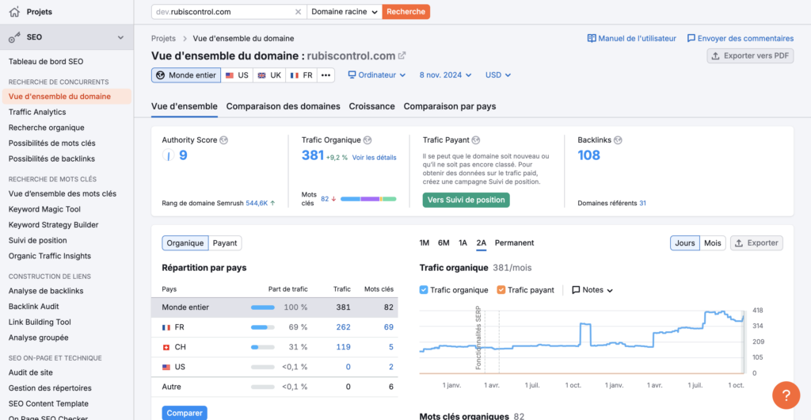The height and width of the screenshot is (420, 811).
Task: Select the 2A time range
Action: click(482, 243)
